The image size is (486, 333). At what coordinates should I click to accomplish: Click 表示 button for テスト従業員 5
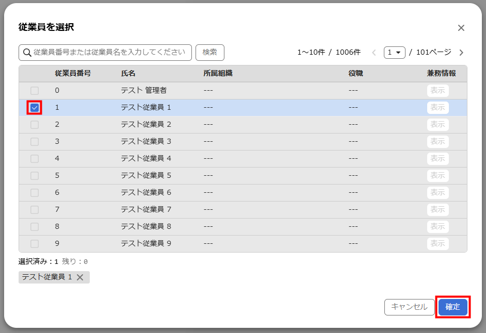(438, 176)
